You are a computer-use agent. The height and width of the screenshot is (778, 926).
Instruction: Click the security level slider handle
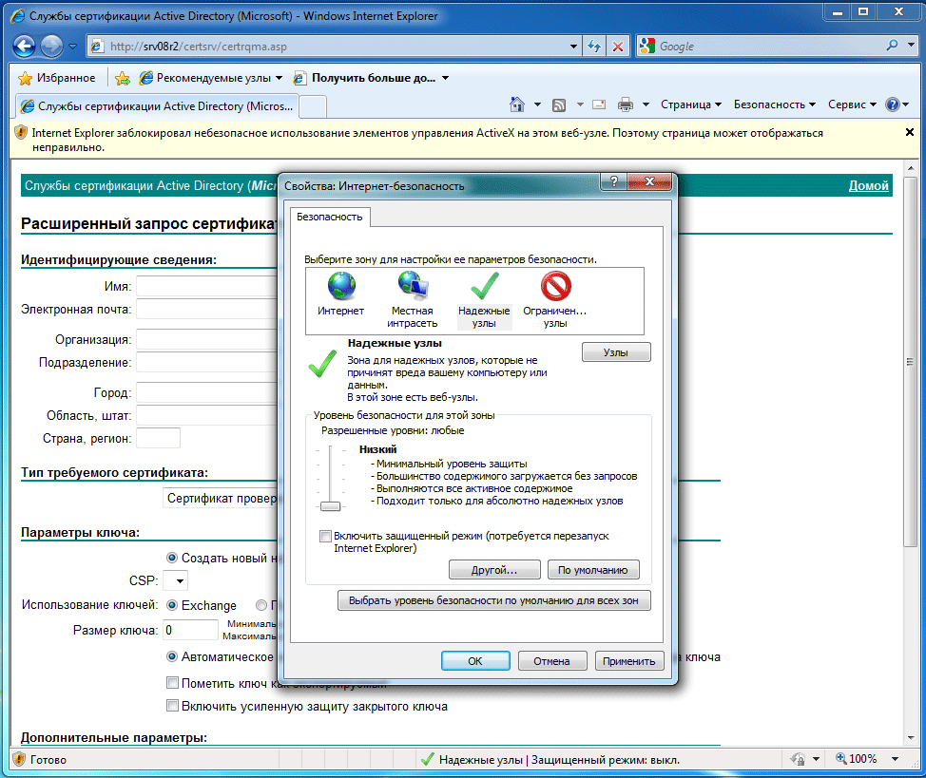point(330,506)
